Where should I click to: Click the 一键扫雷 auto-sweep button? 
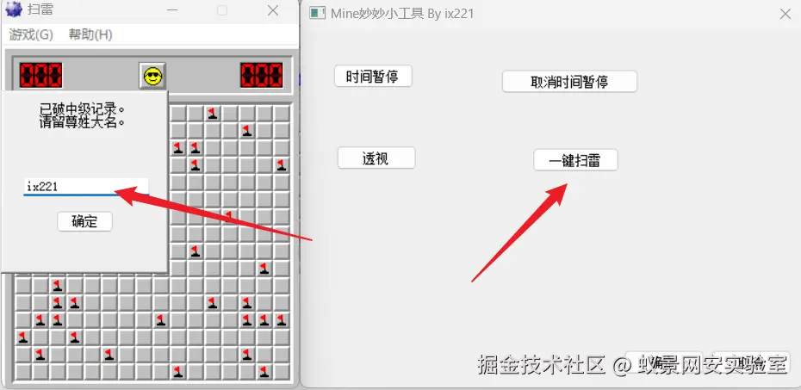click(x=575, y=161)
